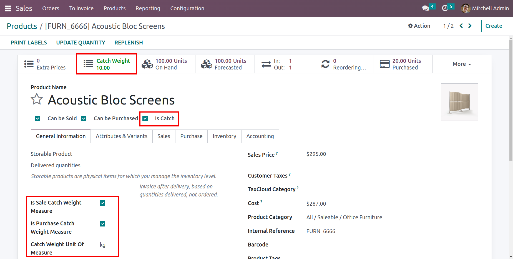Select the General Information tab

61,136
